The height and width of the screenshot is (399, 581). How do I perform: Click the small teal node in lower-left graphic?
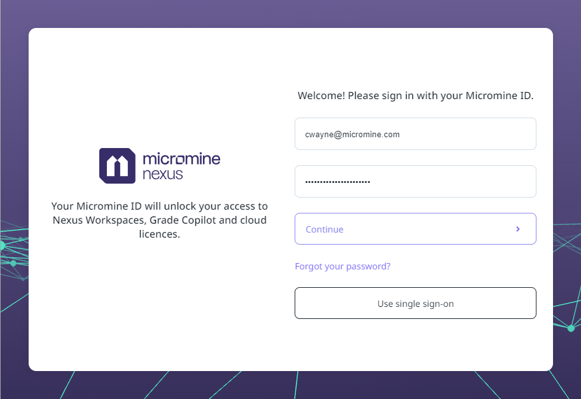coord(13,263)
